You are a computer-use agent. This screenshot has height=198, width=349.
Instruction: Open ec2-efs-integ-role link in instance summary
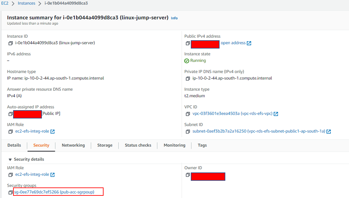click(32, 131)
